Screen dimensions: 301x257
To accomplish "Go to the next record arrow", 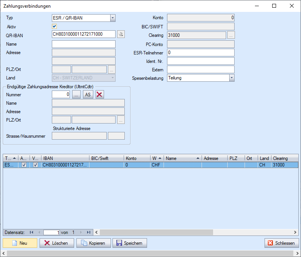I will click(x=81, y=232).
